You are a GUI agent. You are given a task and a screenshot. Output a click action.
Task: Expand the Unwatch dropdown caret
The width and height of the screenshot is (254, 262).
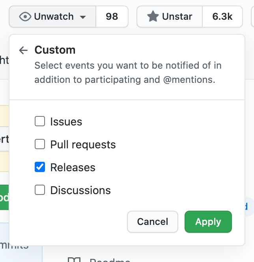coord(83,17)
